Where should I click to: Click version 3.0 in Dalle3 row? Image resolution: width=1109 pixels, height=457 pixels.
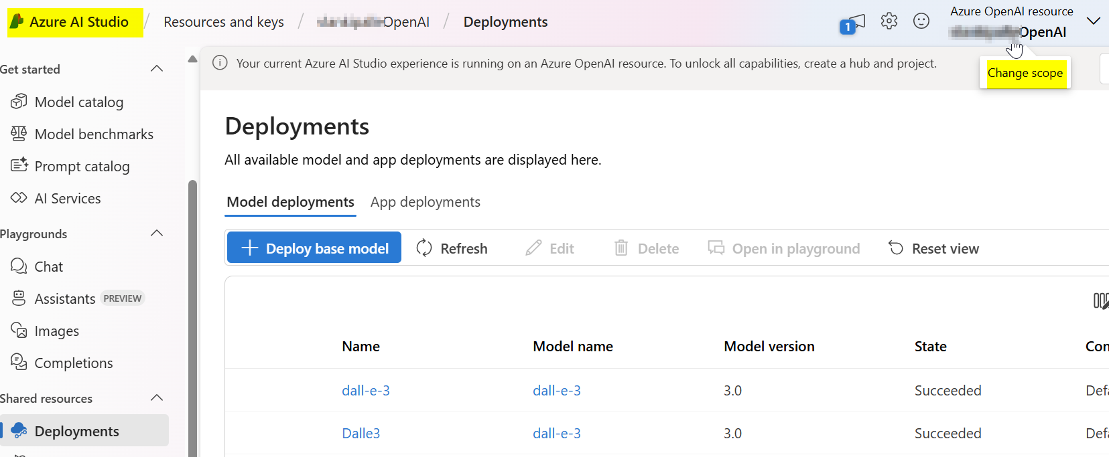733,433
